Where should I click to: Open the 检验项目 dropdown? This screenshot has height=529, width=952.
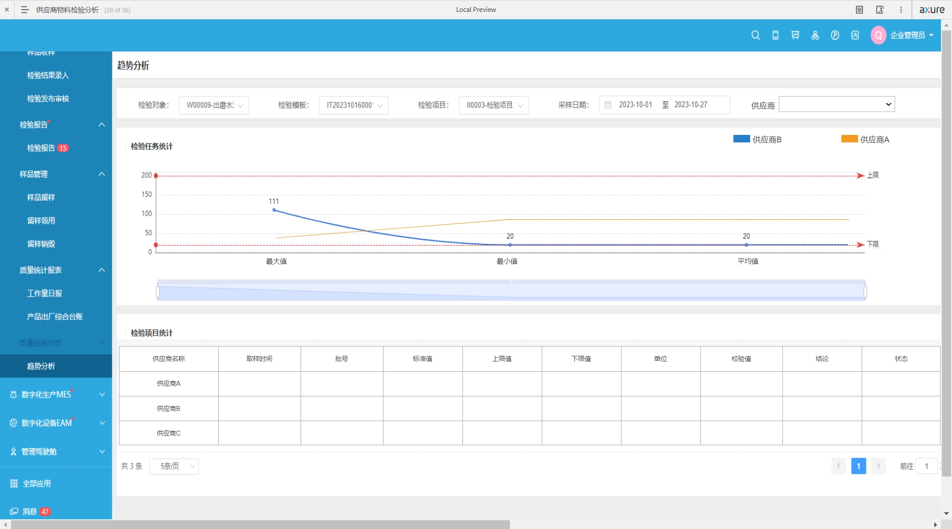[x=494, y=105]
